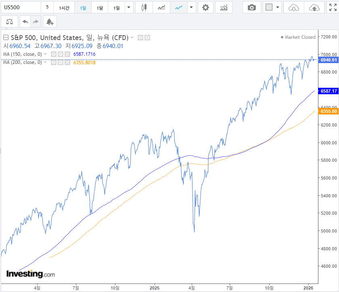Click the low value 6925.09
This screenshot has width=339, height=292.
[82, 46]
